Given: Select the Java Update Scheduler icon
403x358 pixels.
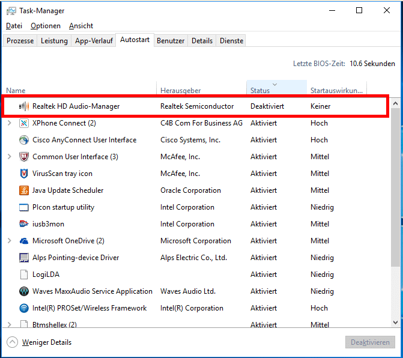Looking at the screenshot, I should [24, 190].
